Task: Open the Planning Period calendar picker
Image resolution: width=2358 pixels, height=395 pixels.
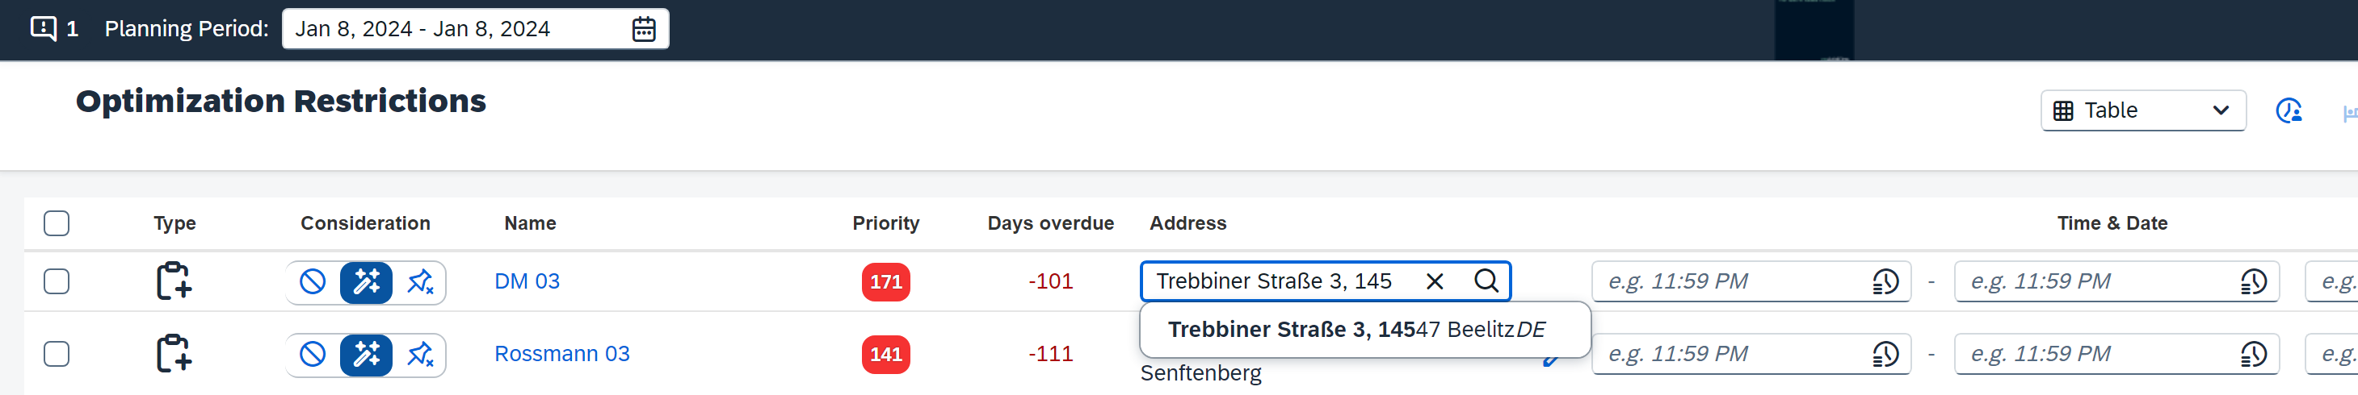Action: point(644,29)
